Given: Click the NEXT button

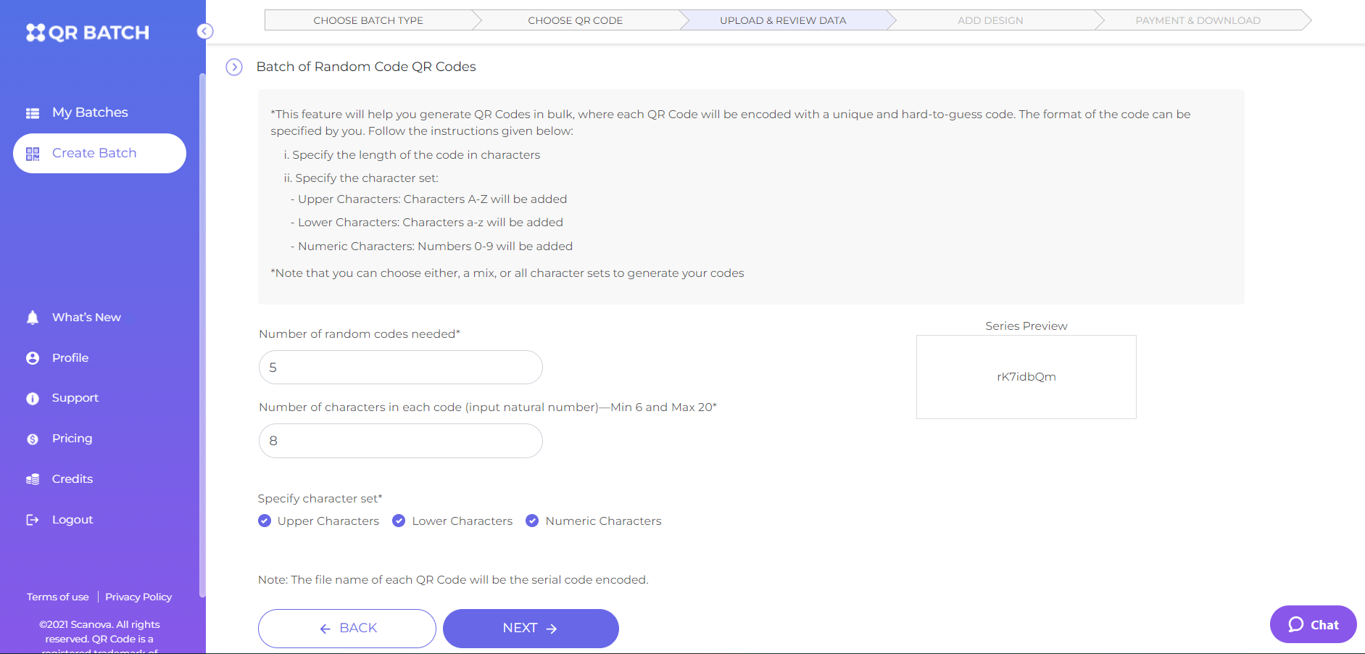Looking at the screenshot, I should 531,629.
